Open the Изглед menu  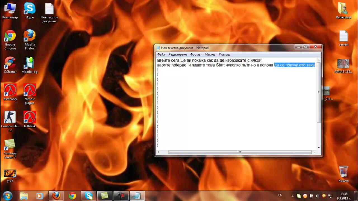(x=210, y=54)
